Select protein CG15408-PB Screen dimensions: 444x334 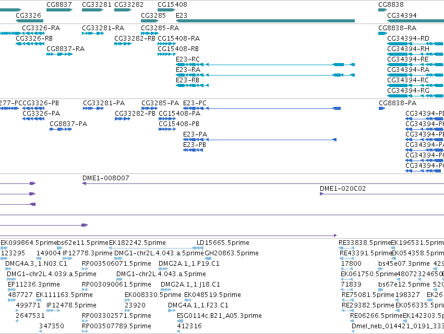click(x=167, y=129)
